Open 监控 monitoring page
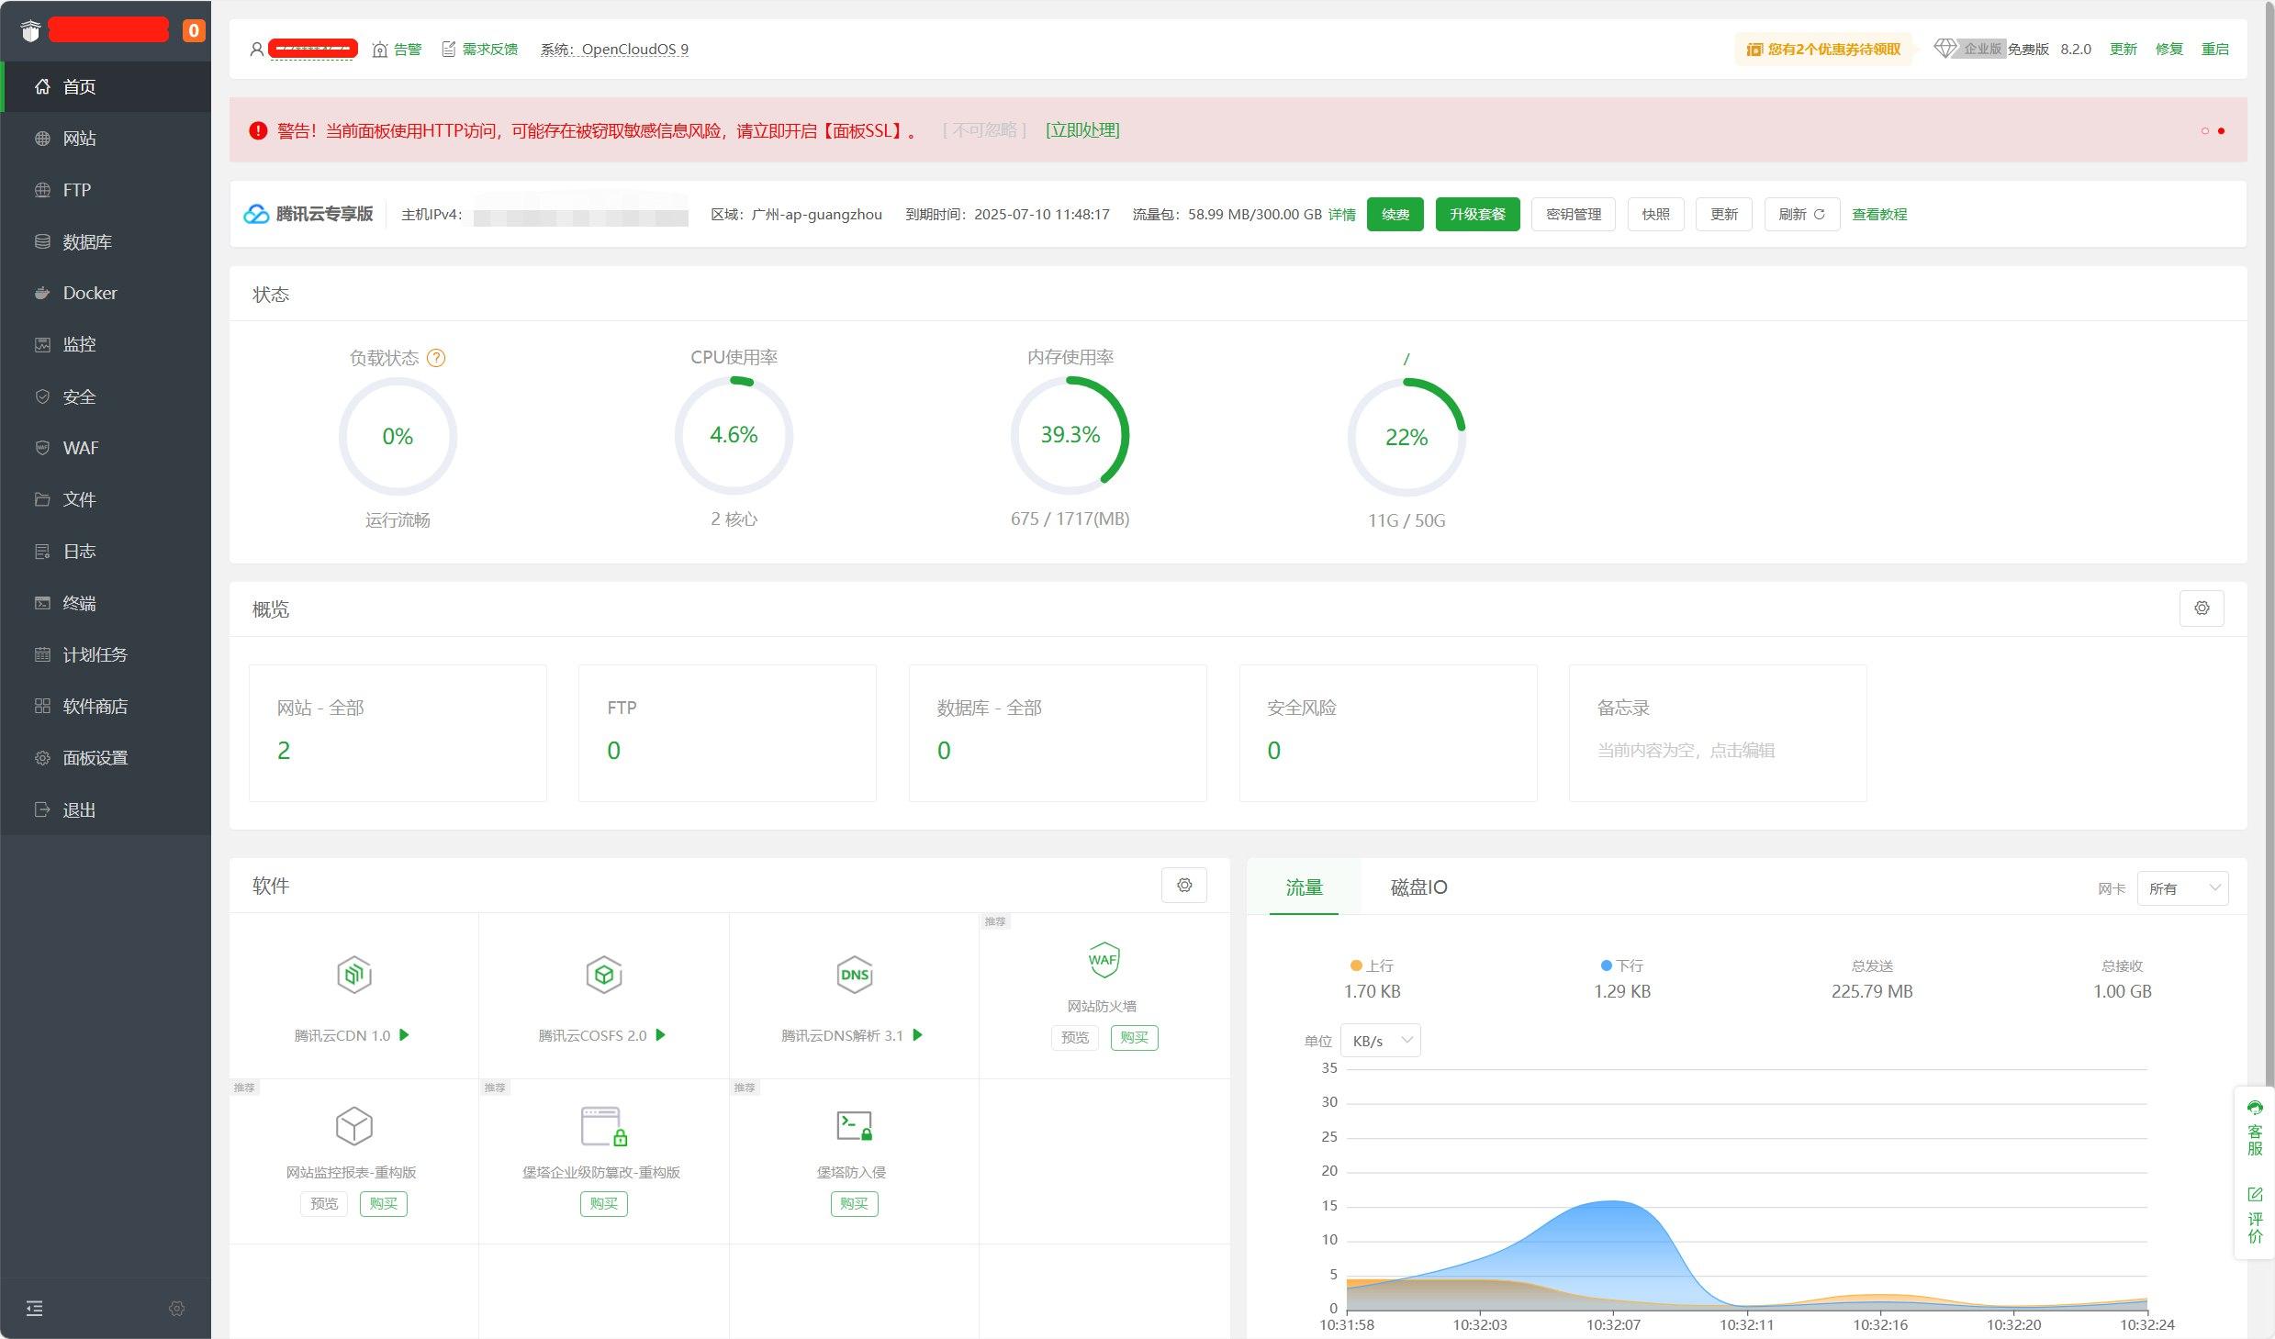The width and height of the screenshot is (2275, 1339). click(x=106, y=344)
